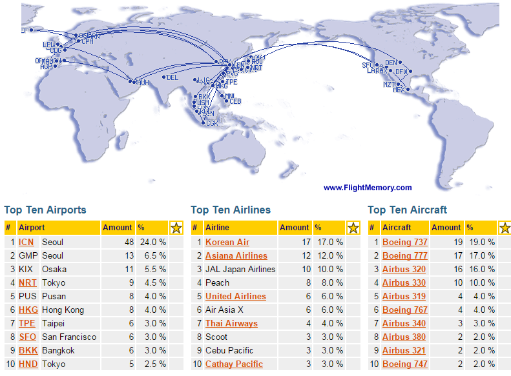Click the 19.0 % value for Boeing 737
The width and height of the screenshot is (511, 376).
coord(482,242)
